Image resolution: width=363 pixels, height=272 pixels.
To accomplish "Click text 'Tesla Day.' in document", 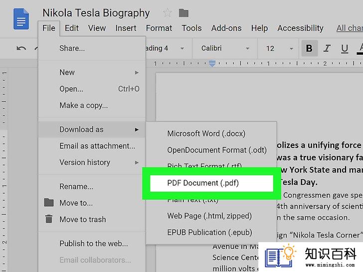I will 299,182.
